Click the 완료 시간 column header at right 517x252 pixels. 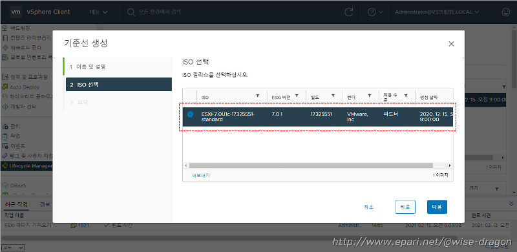[481, 216]
